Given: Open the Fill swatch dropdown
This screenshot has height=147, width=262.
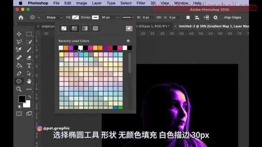Looking at the screenshot, I should 75,17.
